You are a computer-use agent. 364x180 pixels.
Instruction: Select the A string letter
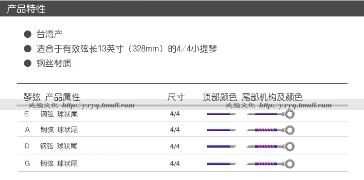tap(27, 130)
